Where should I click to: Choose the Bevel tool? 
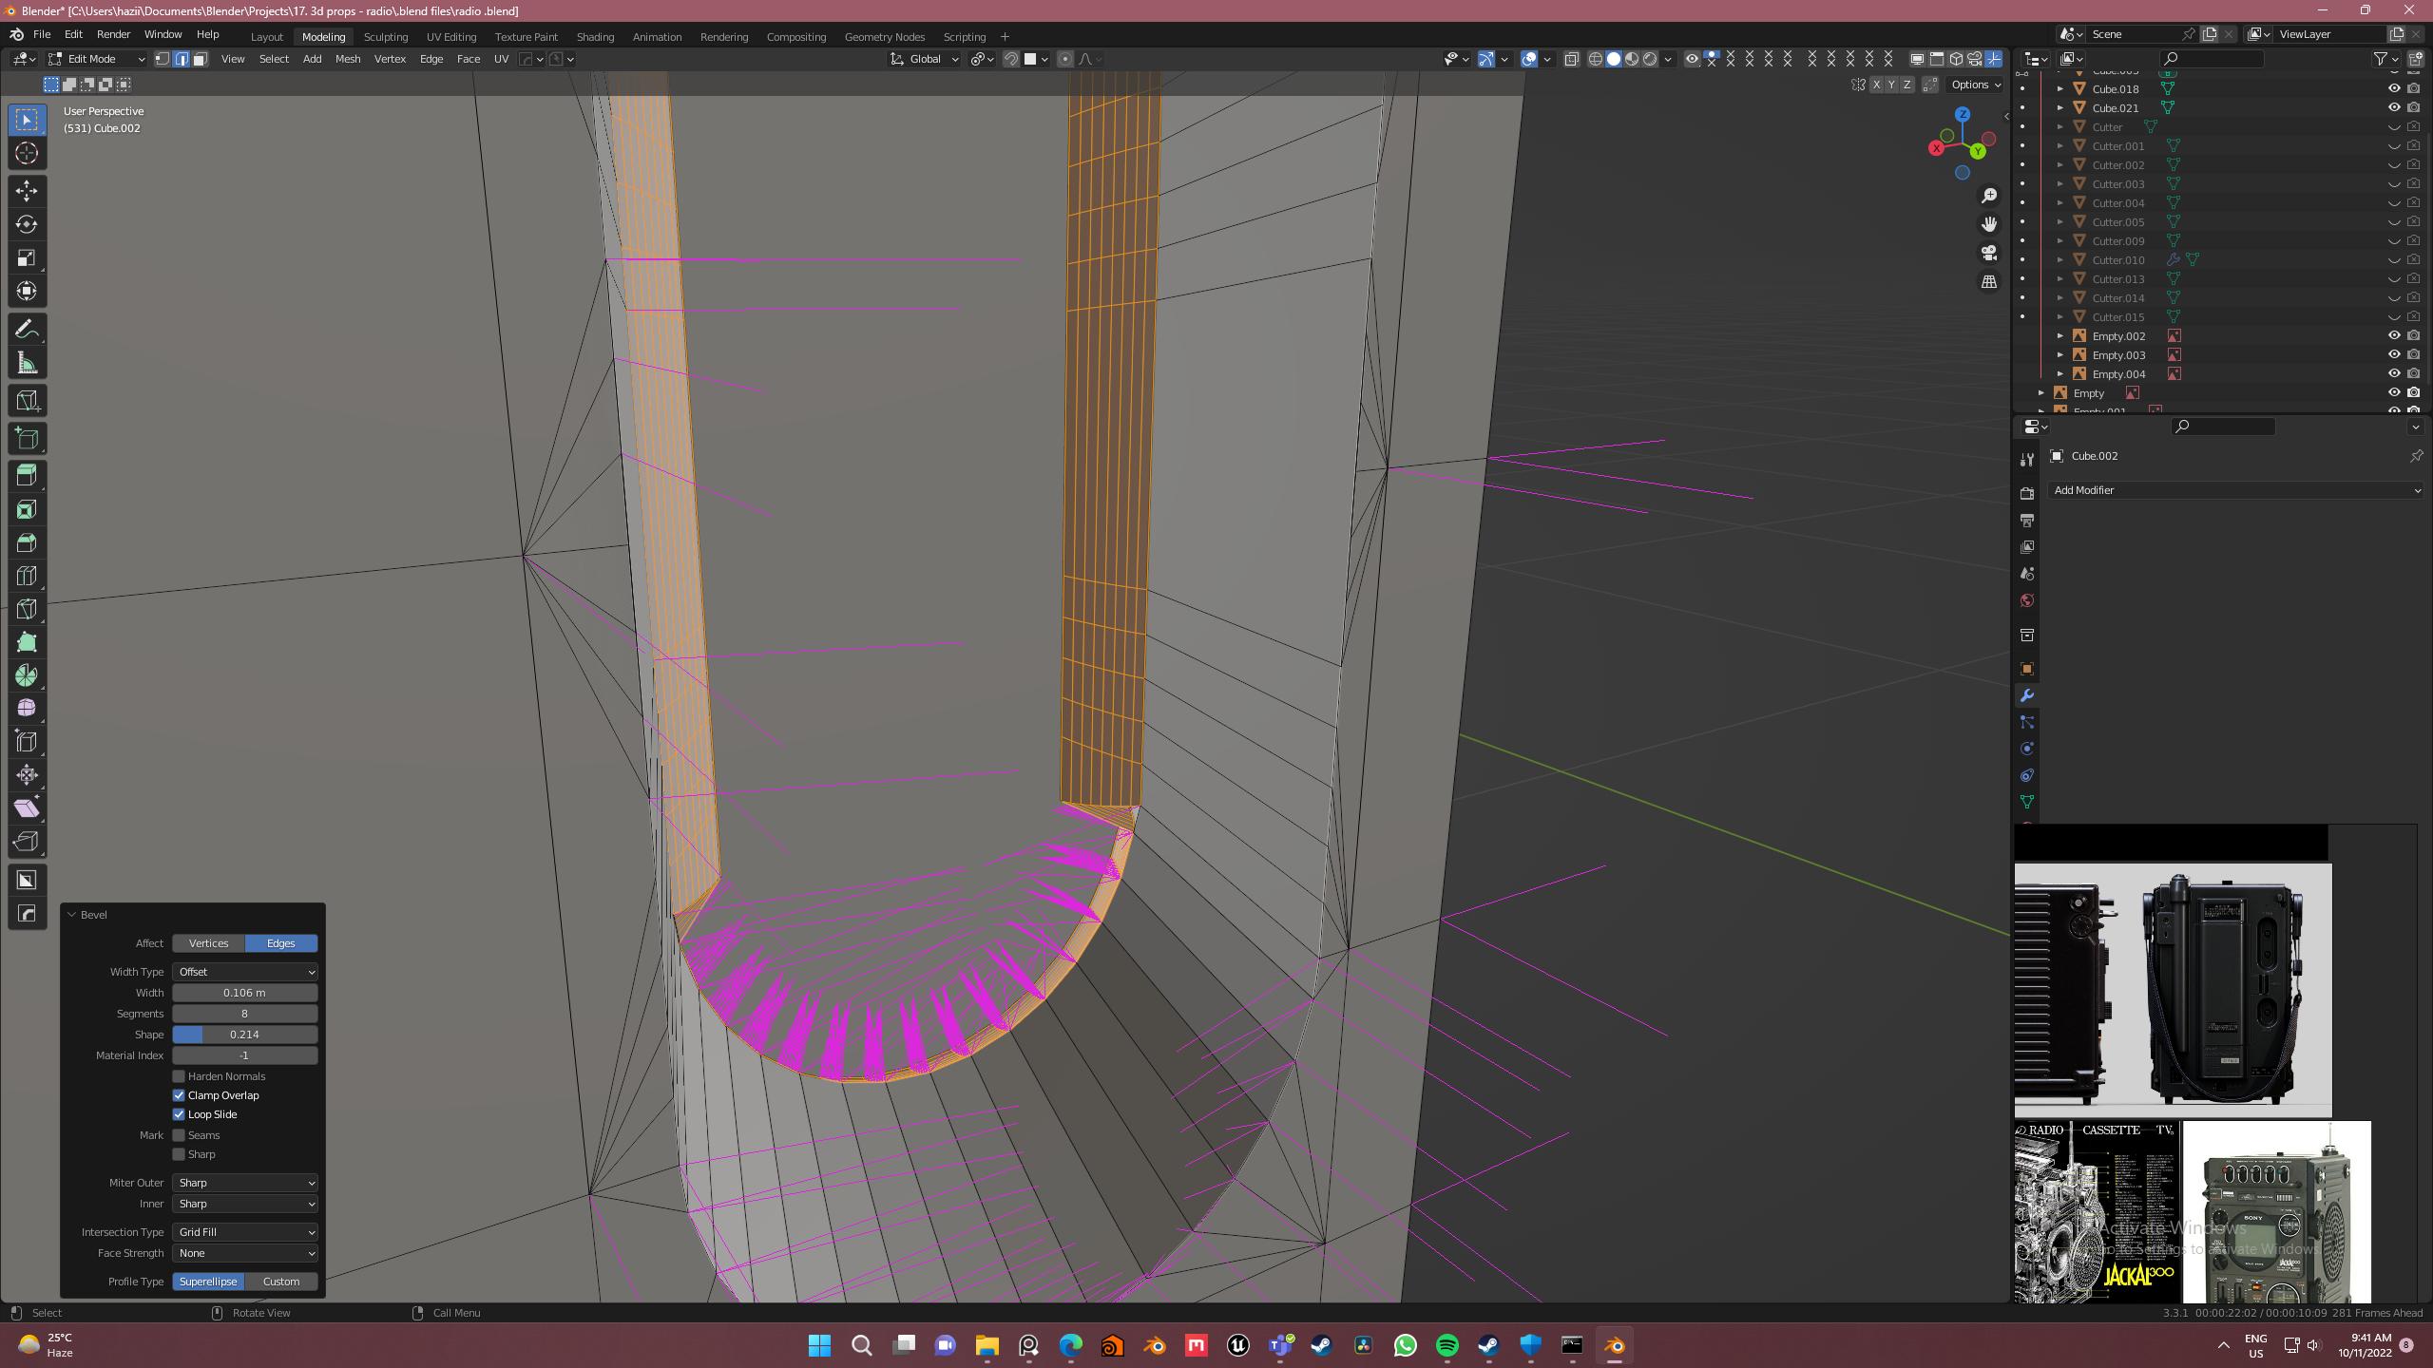point(27,542)
